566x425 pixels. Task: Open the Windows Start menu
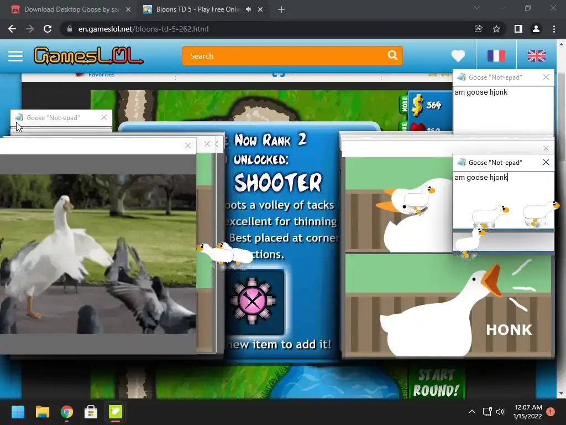pyautogui.click(x=18, y=412)
